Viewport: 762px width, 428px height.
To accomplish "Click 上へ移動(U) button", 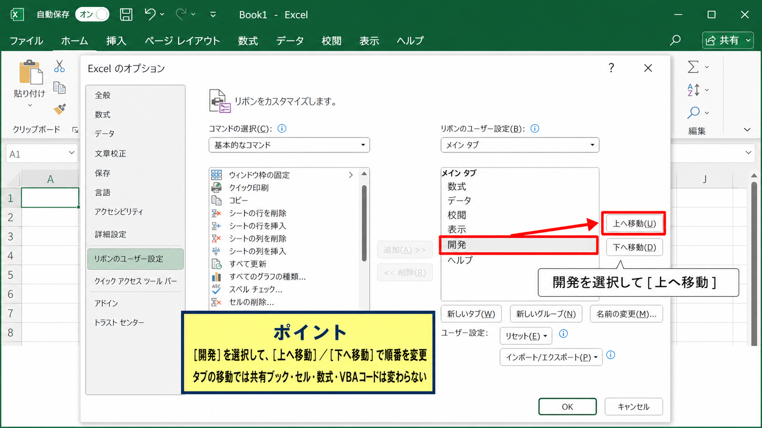I will (634, 223).
